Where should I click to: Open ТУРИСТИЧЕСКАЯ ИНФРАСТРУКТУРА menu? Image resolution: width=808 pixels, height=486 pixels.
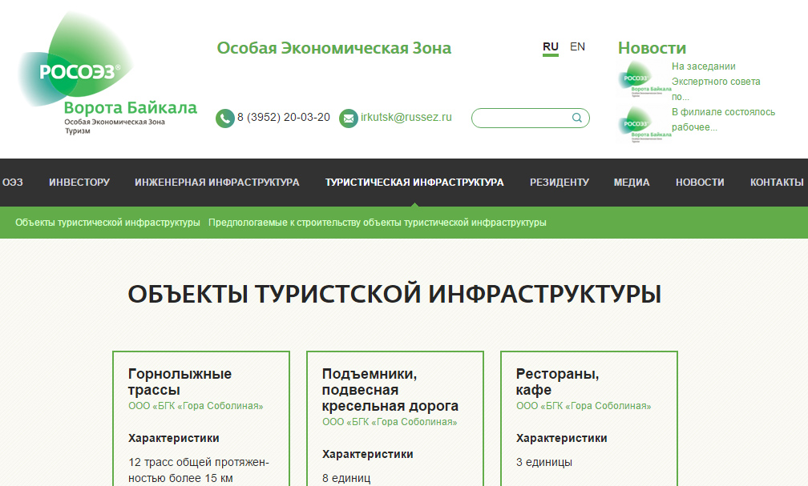(x=414, y=183)
